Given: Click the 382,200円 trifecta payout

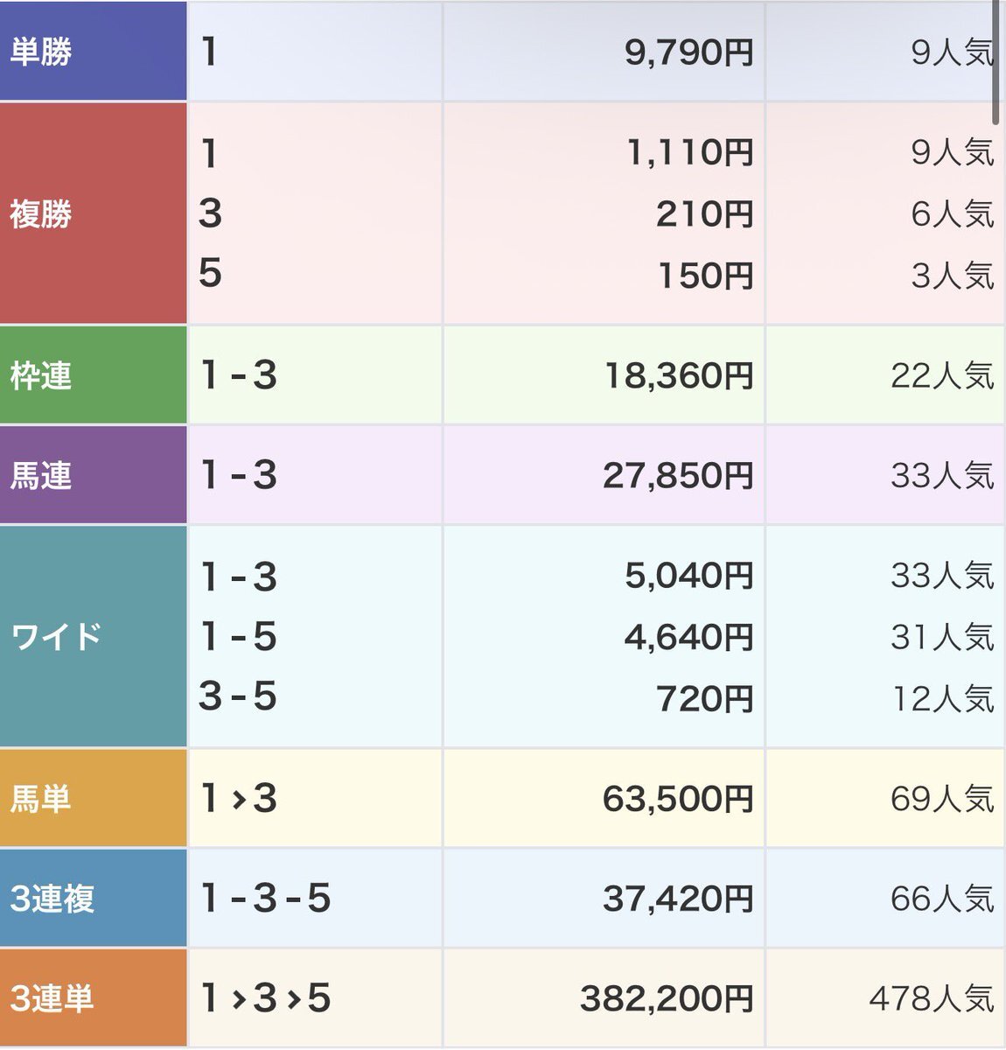Looking at the screenshot, I should point(666,998).
